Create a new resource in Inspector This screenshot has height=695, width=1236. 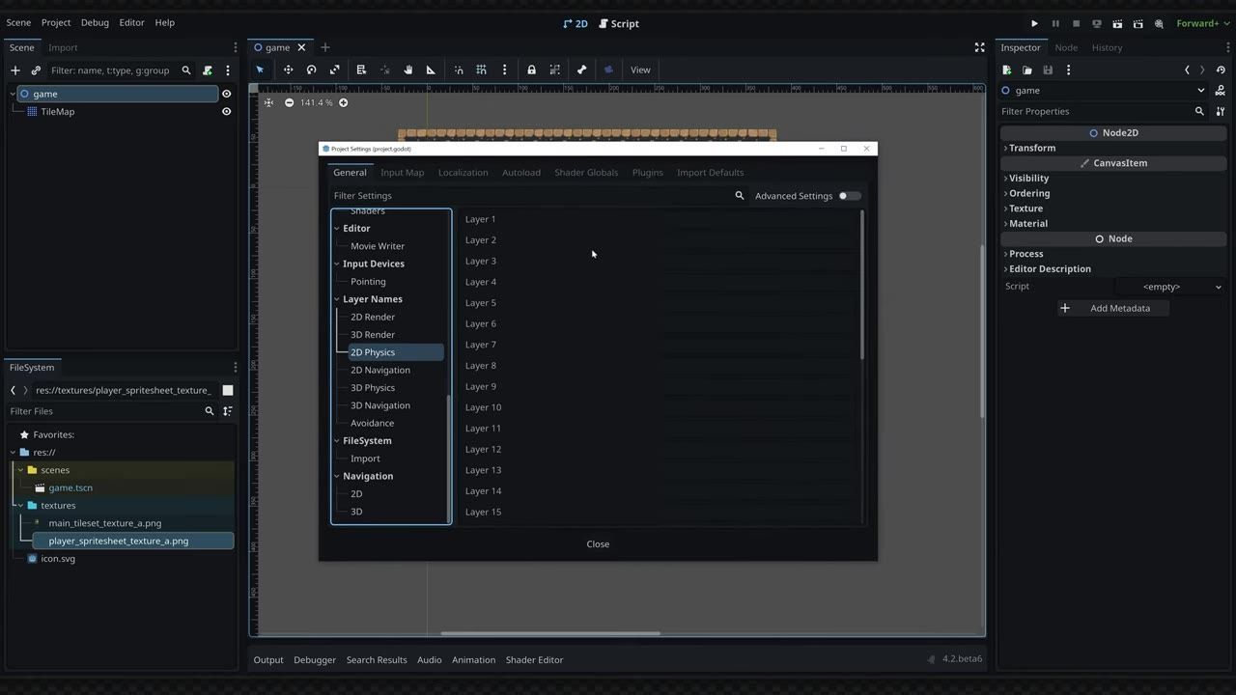[1007, 69]
